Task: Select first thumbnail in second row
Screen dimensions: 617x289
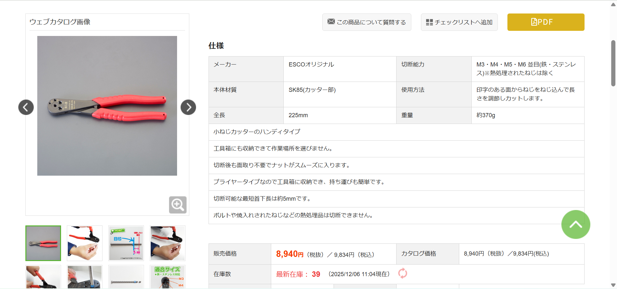Action: 43,277
